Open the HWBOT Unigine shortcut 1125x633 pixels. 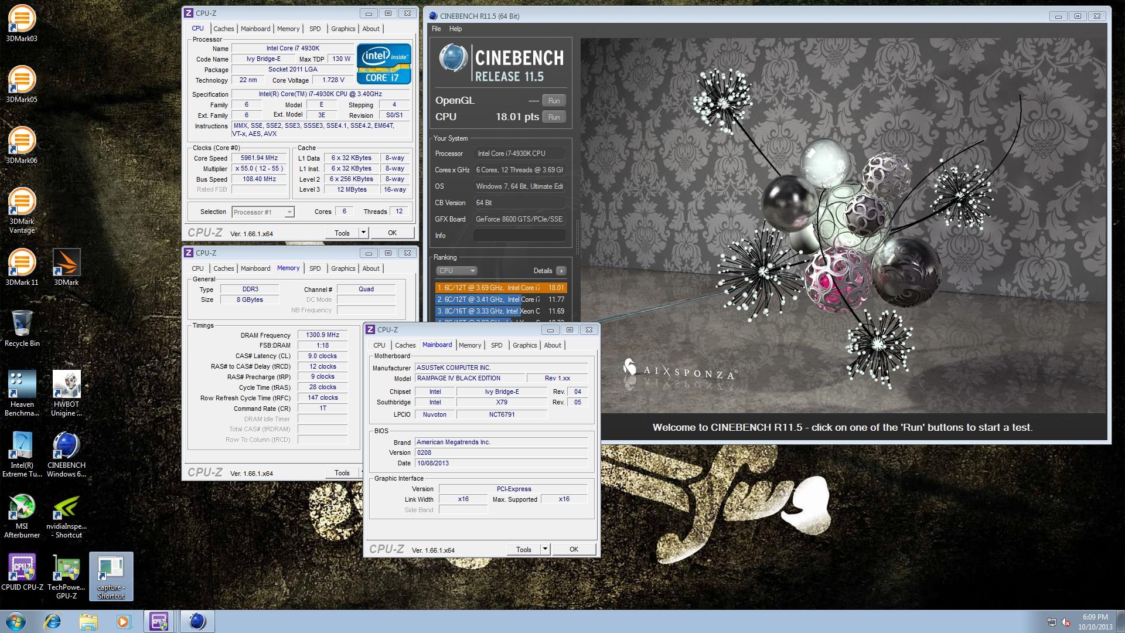(66, 393)
